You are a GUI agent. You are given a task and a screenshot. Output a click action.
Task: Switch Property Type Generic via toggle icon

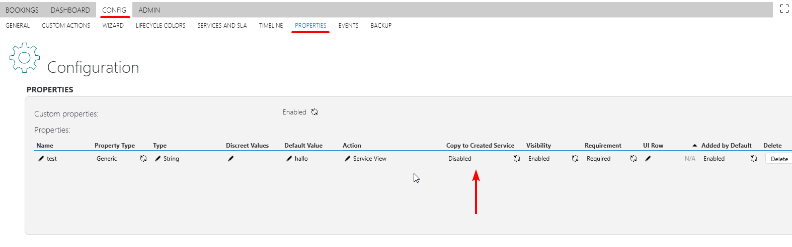pyautogui.click(x=143, y=159)
